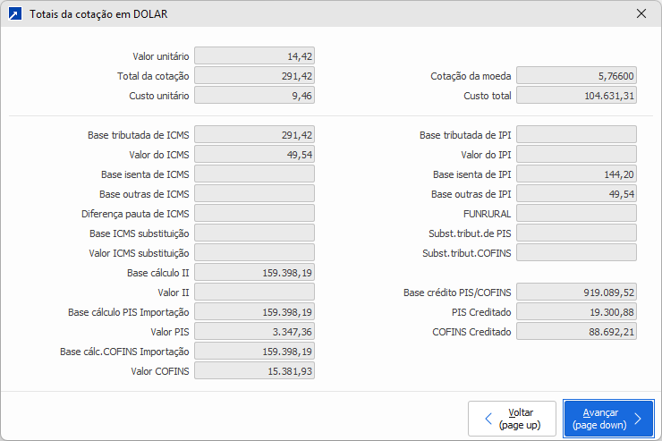Select the Total da cotação field

point(254,76)
